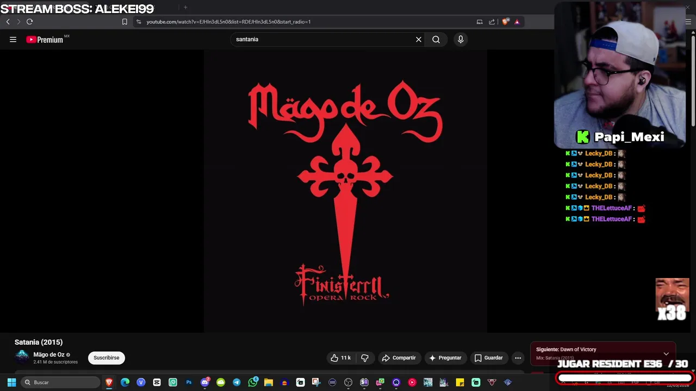
Task: Open the three-dot more actions menu
Action: tap(518, 358)
